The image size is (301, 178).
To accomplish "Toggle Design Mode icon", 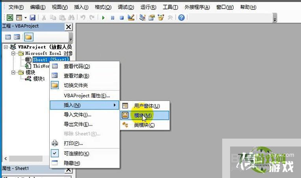I will [131, 18].
